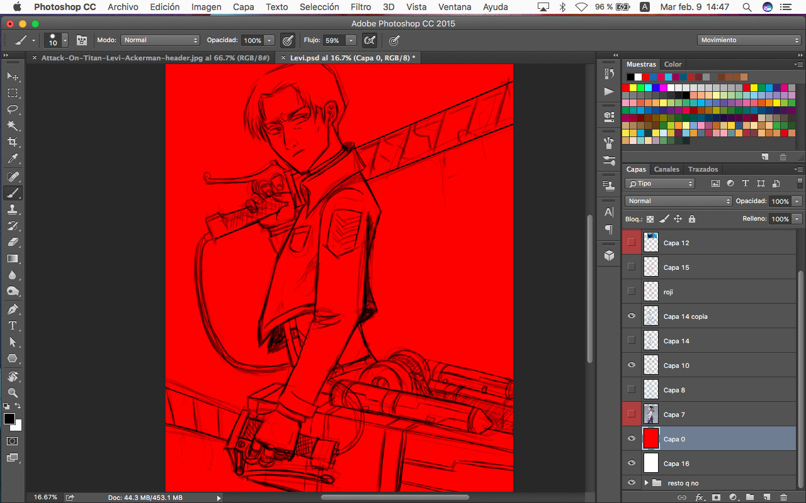The width and height of the screenshot is (806, 503).
Task: Click the foreground color swatch
Action: 9,419
